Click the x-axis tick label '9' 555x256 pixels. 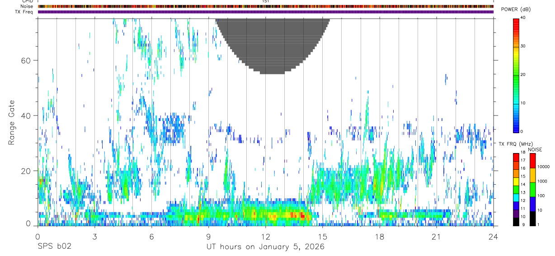[x=208, y=236]
